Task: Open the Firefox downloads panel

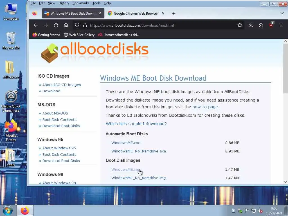Action: pyautogui.click(x=251, y=25)
